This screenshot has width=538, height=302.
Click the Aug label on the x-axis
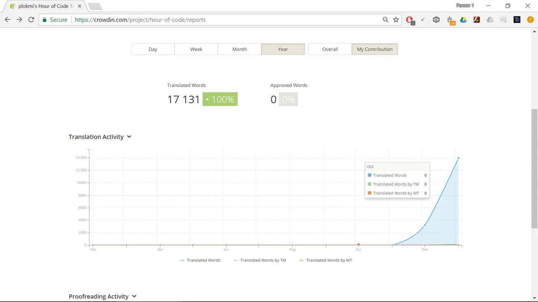(293, 250)
